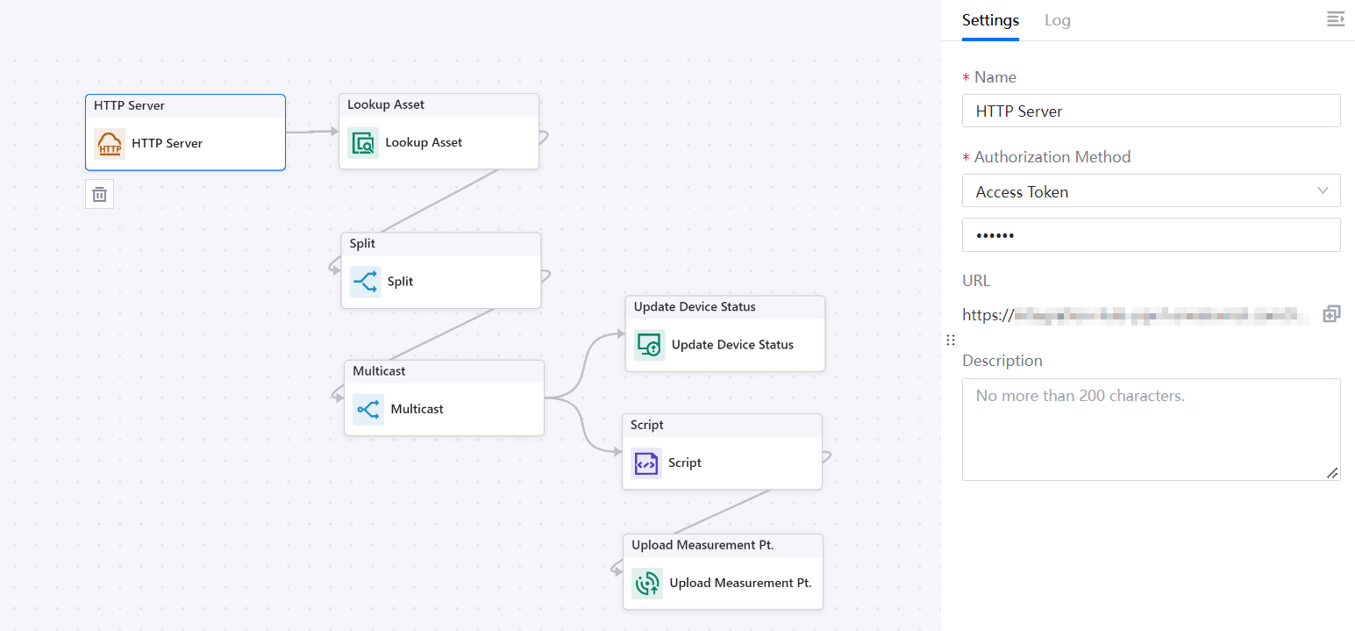
Task: Select the Multicast node icon
Action: pyautogui.click(x=368, y=409)
